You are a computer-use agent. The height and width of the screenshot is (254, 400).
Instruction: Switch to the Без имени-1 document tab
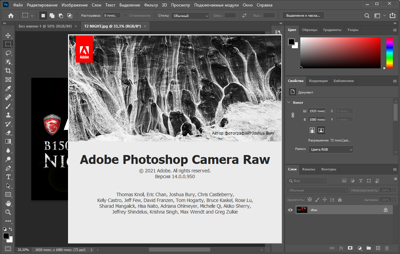[x=46, y=26]
